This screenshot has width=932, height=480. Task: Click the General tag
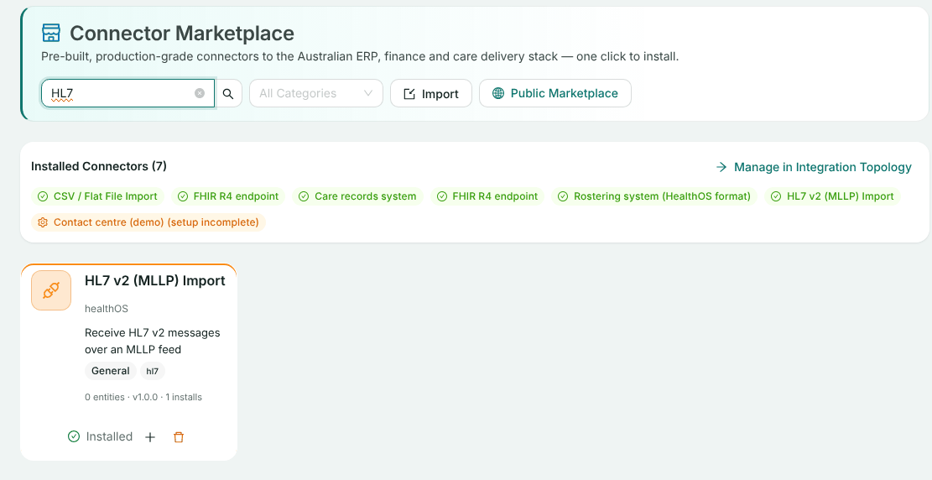(111, 371)
